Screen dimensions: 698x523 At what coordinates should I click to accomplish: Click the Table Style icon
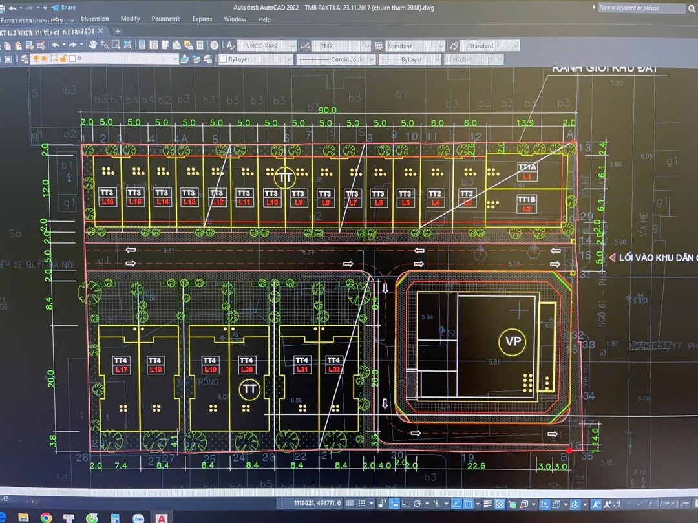click(379, 46)
